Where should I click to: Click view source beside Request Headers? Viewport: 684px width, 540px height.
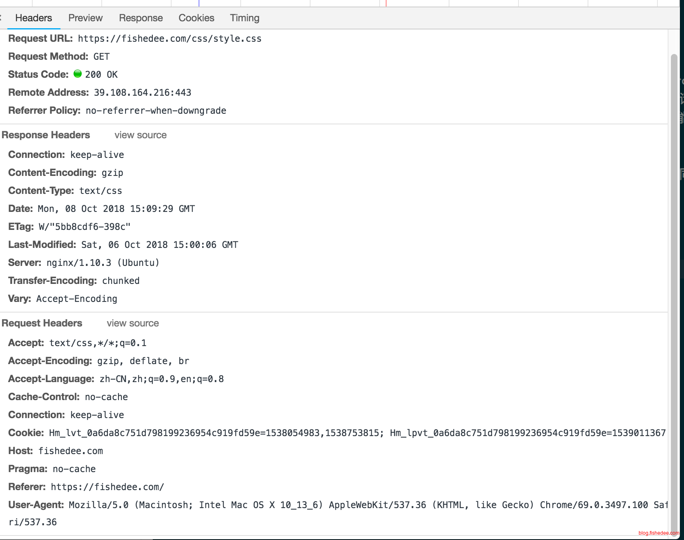click(x=132, y=323)
